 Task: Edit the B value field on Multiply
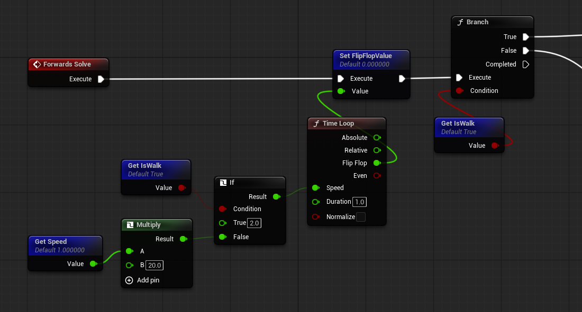coord(154,266)
